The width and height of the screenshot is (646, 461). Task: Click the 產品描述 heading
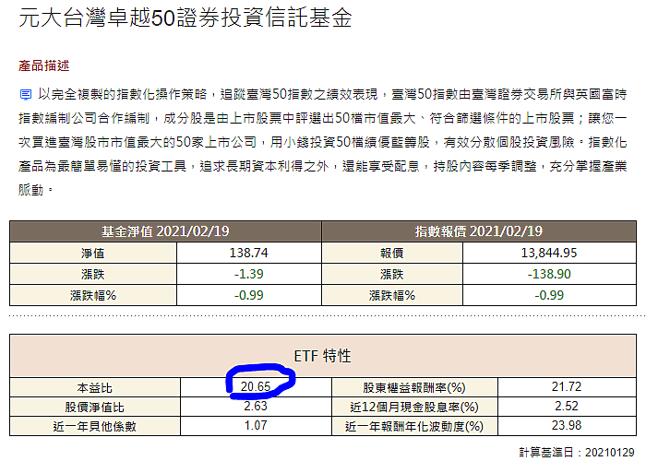(43, 65)
